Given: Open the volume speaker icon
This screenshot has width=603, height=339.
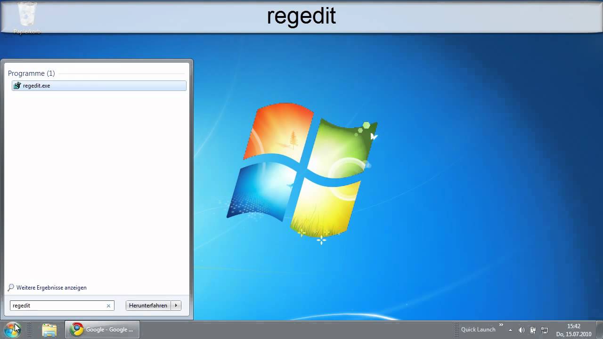Looking at the screenshot, I should (522, 330).
